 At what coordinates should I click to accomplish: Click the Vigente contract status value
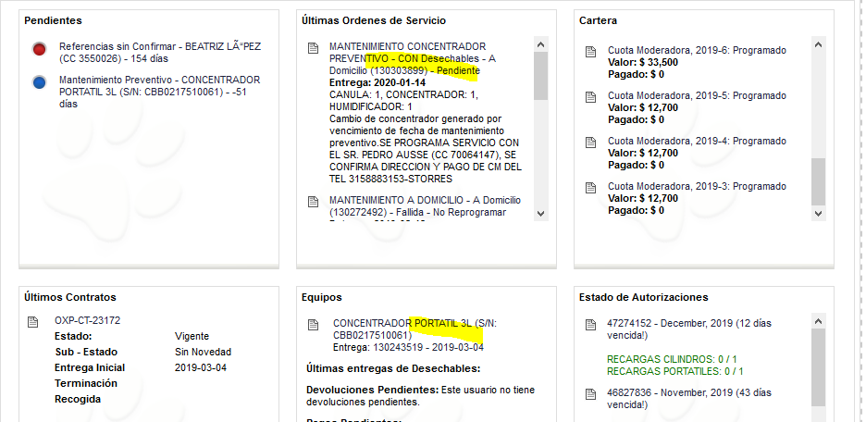192,336
